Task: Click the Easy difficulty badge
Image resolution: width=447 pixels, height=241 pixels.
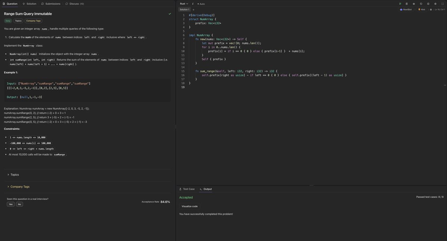Action: pyautogui.click(x=8, y=21)
